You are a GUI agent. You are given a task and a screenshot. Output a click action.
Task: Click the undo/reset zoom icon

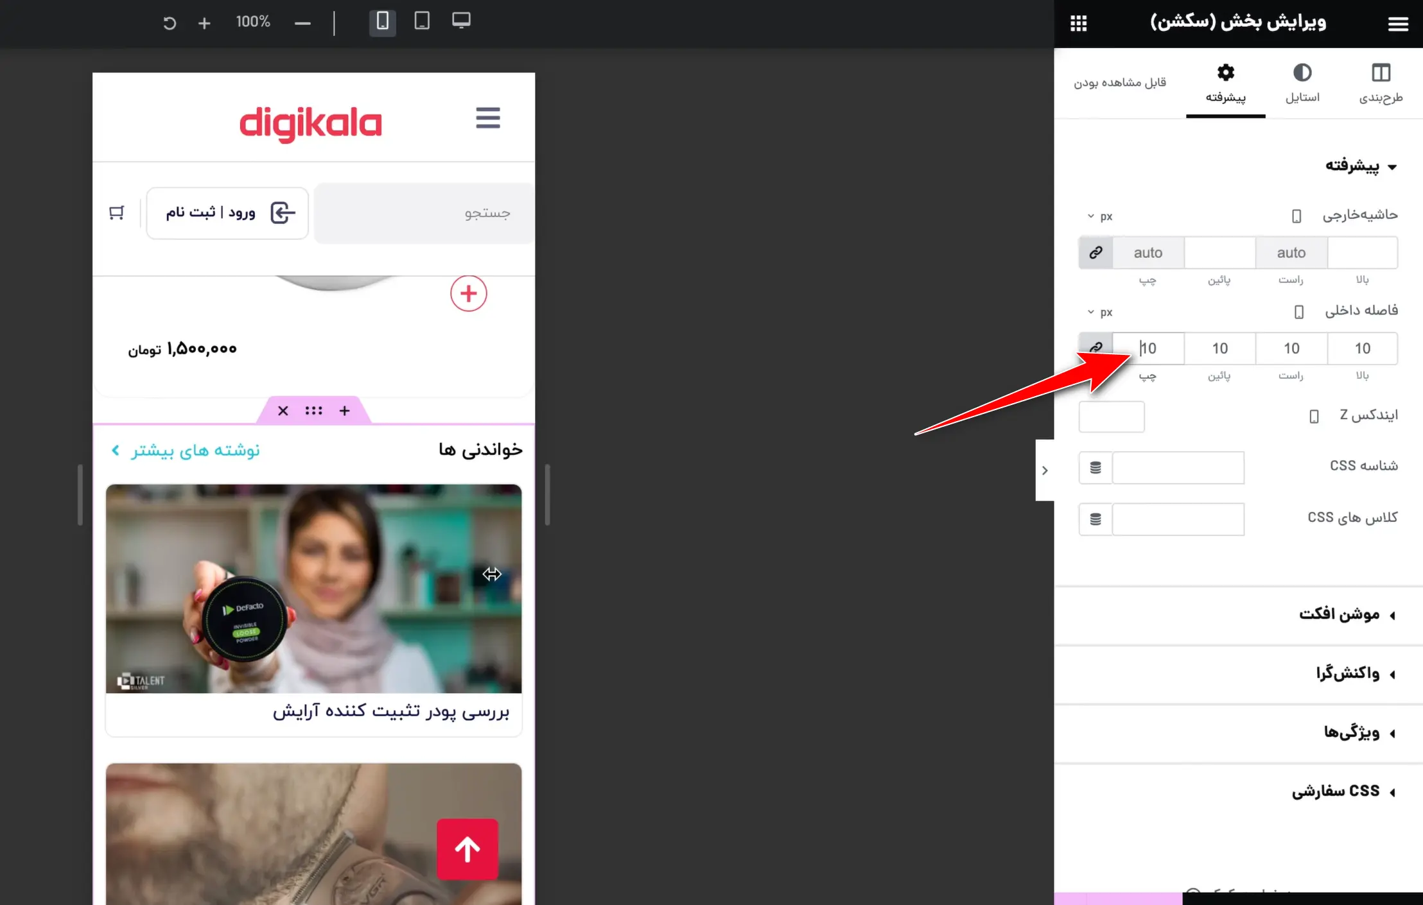(x=170, y=24)
